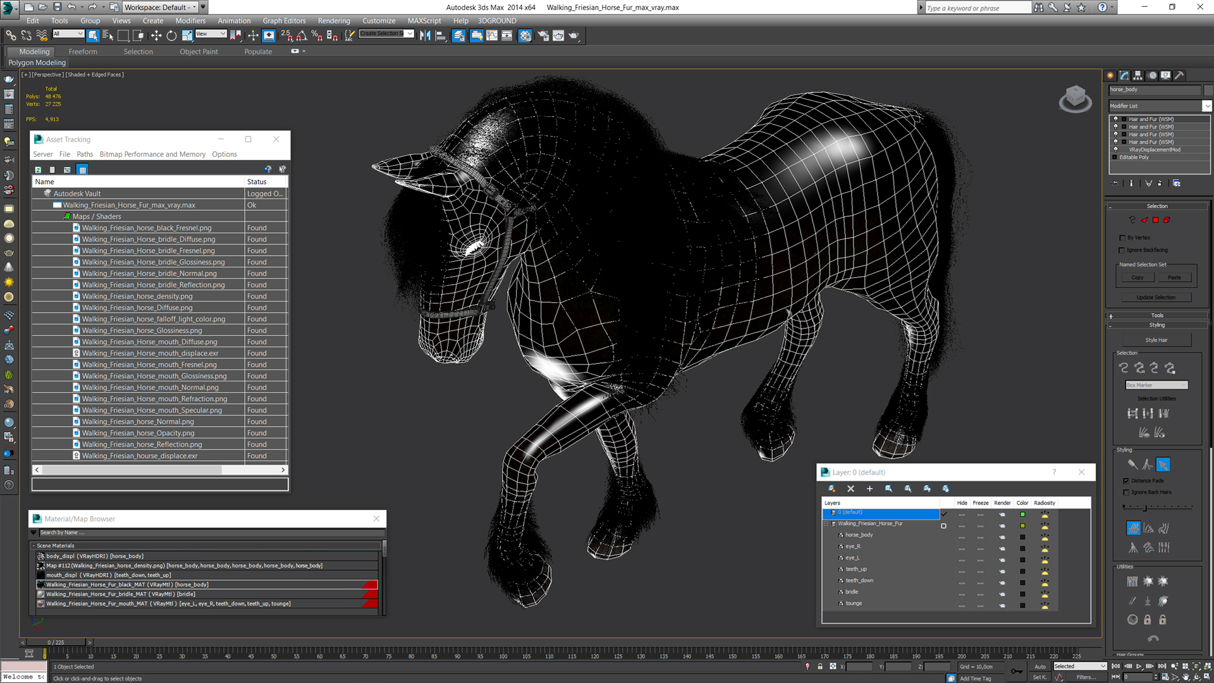Viewport: 1214px width, 683px height.
Task: Open the key filter Selected dropdown
Action: point(1079,666)
